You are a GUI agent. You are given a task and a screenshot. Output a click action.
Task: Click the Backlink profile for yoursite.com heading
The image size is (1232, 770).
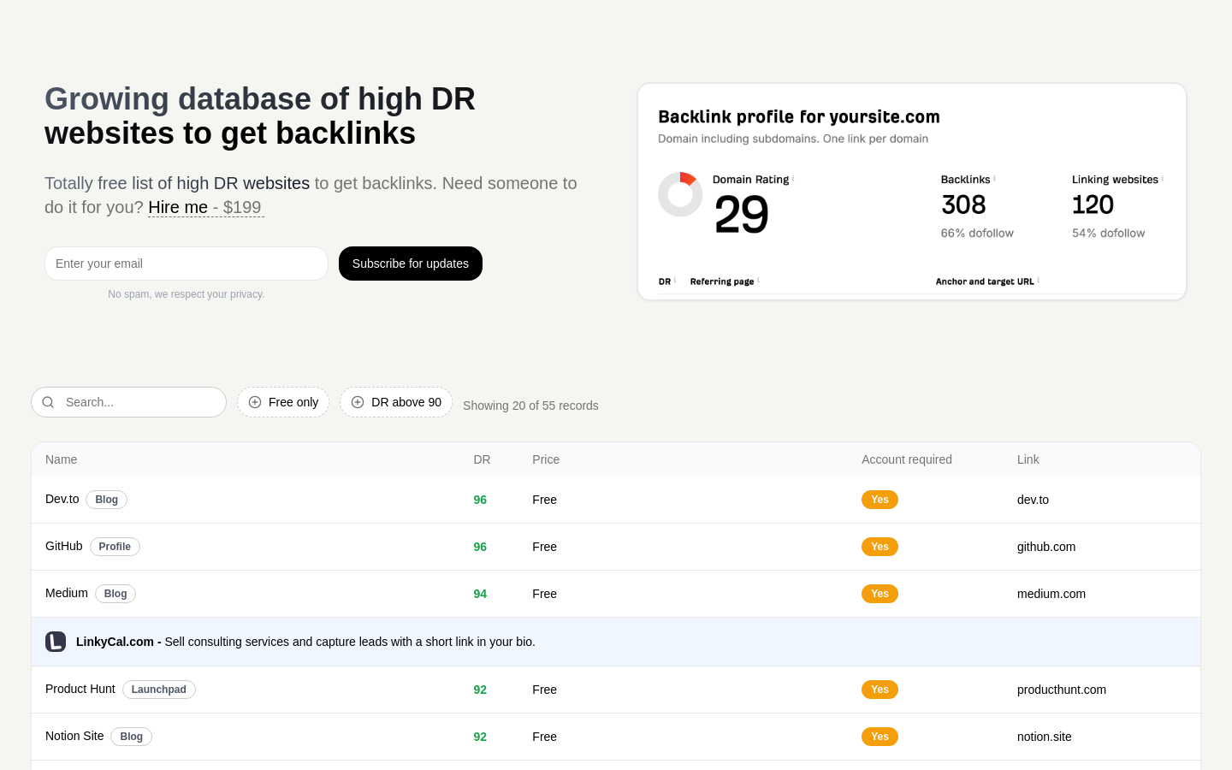click(x=799, y=117)
